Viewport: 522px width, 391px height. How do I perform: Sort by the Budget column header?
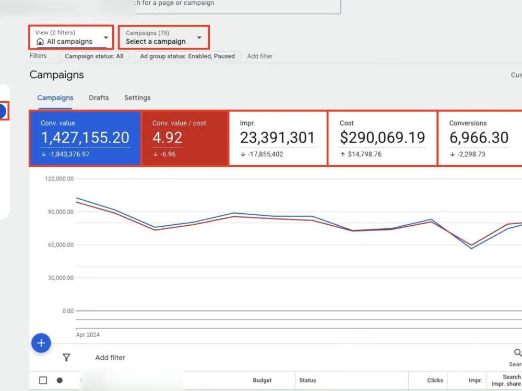click(262, 381)
